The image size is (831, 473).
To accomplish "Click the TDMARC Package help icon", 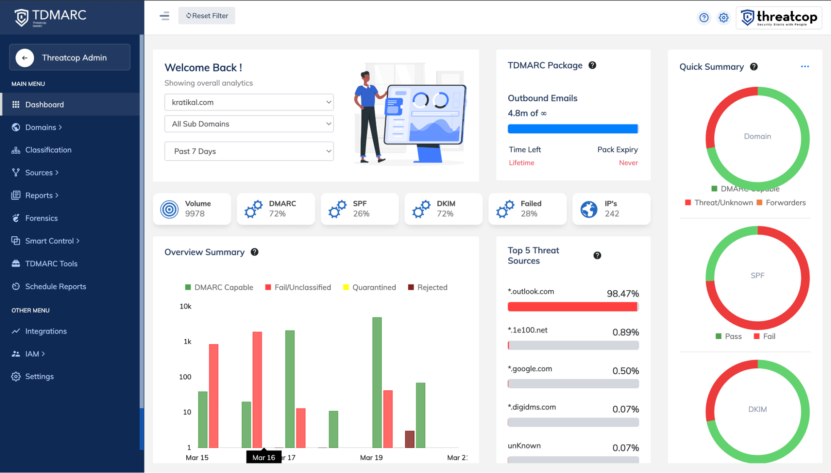I will pyautogui.click(x=592, y=65).
